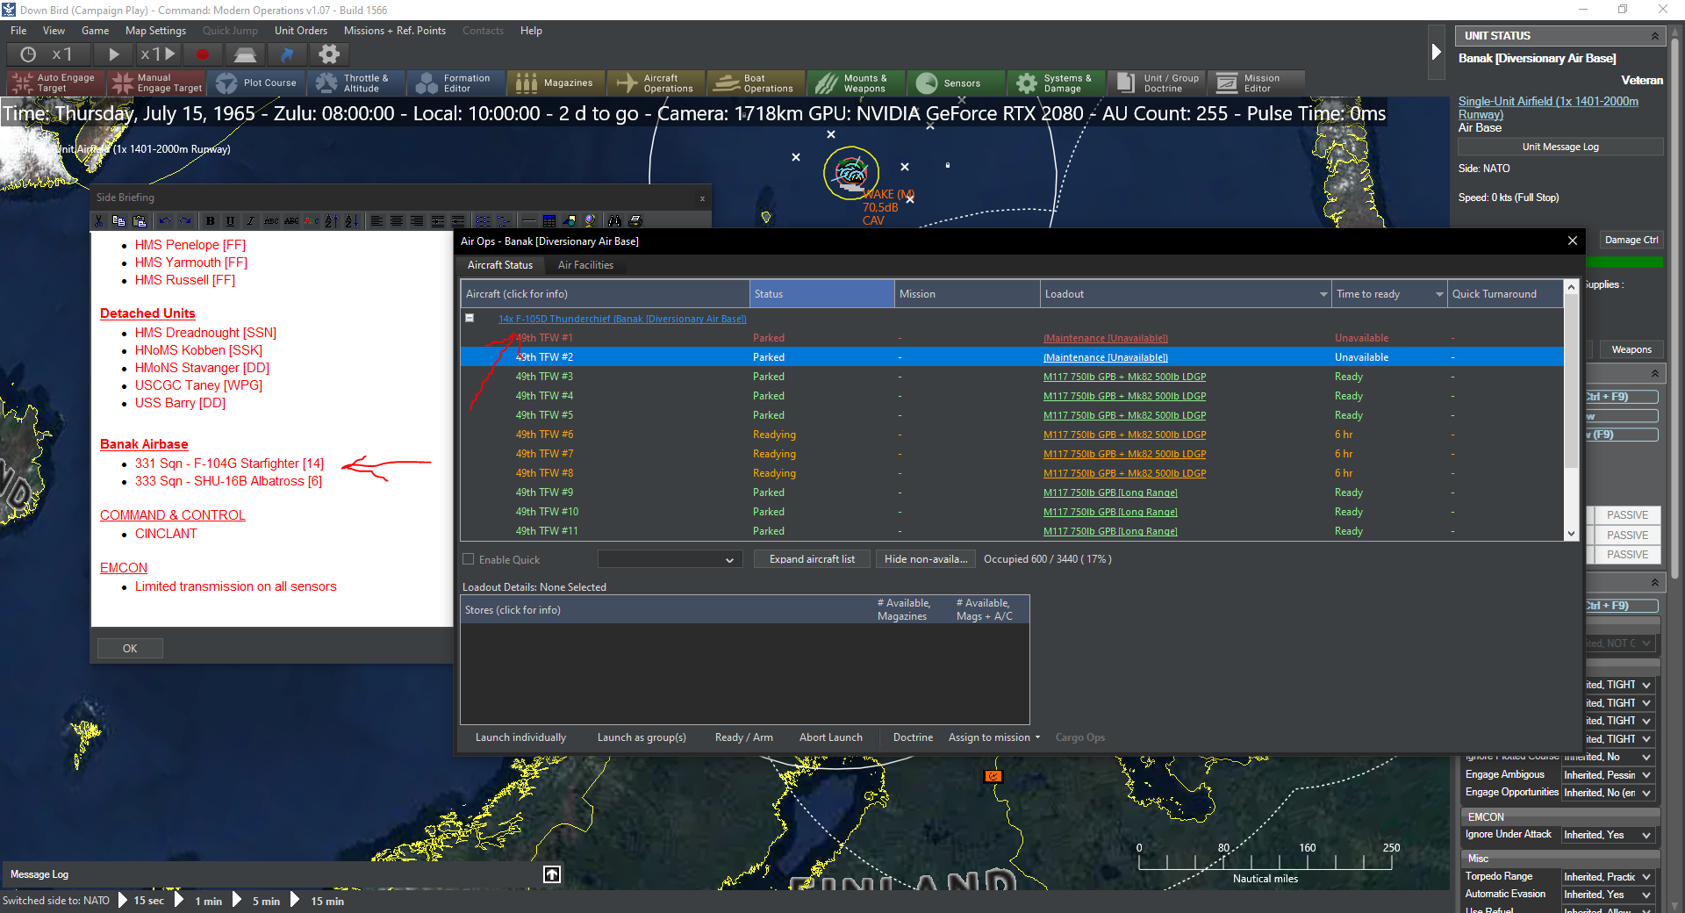Click the Ready / Arm button

tap(743, 737)
